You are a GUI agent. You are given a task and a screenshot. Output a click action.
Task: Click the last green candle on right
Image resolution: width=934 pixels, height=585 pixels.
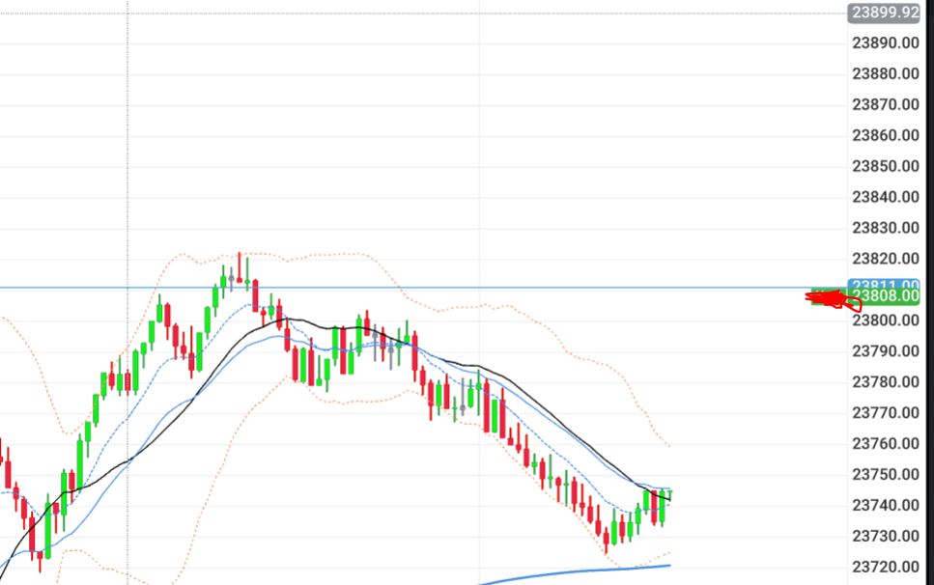pyautogui.click(x=664, y=507)
